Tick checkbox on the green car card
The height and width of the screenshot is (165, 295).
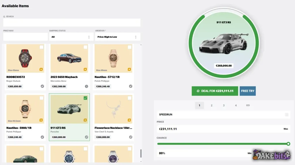(41, 149)
